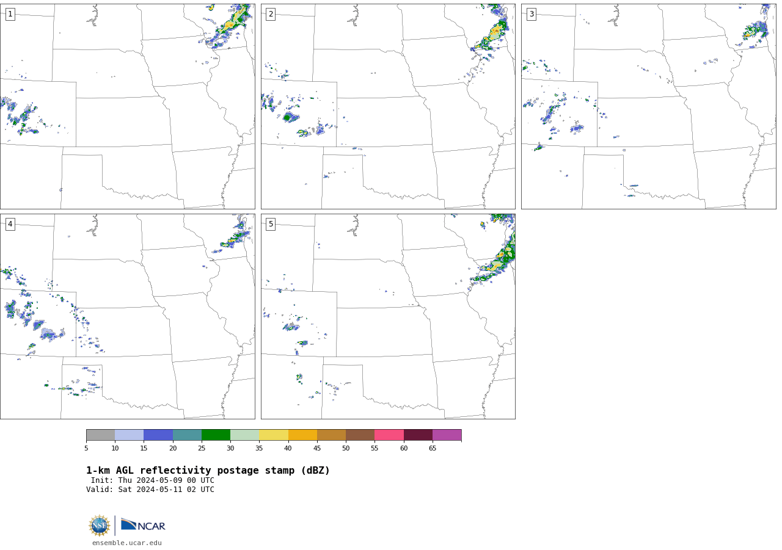Select the yellow 35-40 dBZ swatch
Screen dimensions: 782x550
(x=274, y=435)
